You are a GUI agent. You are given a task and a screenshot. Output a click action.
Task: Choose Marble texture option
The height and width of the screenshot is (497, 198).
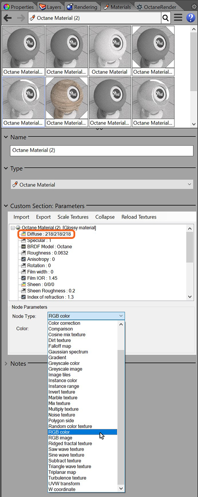coord(63,398)
